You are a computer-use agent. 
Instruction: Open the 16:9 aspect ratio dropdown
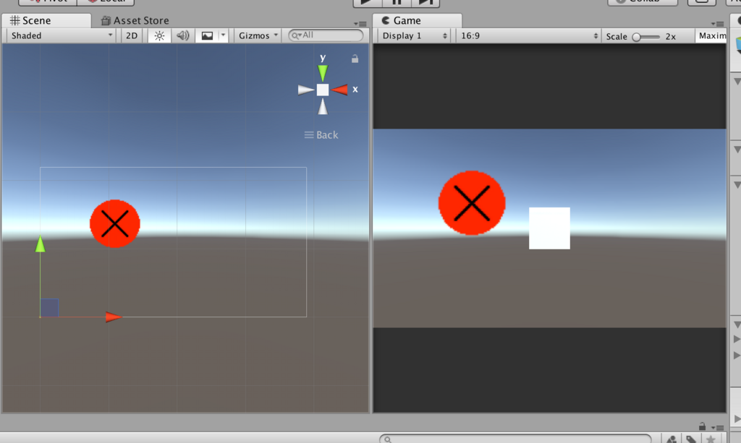coord(528,35)
